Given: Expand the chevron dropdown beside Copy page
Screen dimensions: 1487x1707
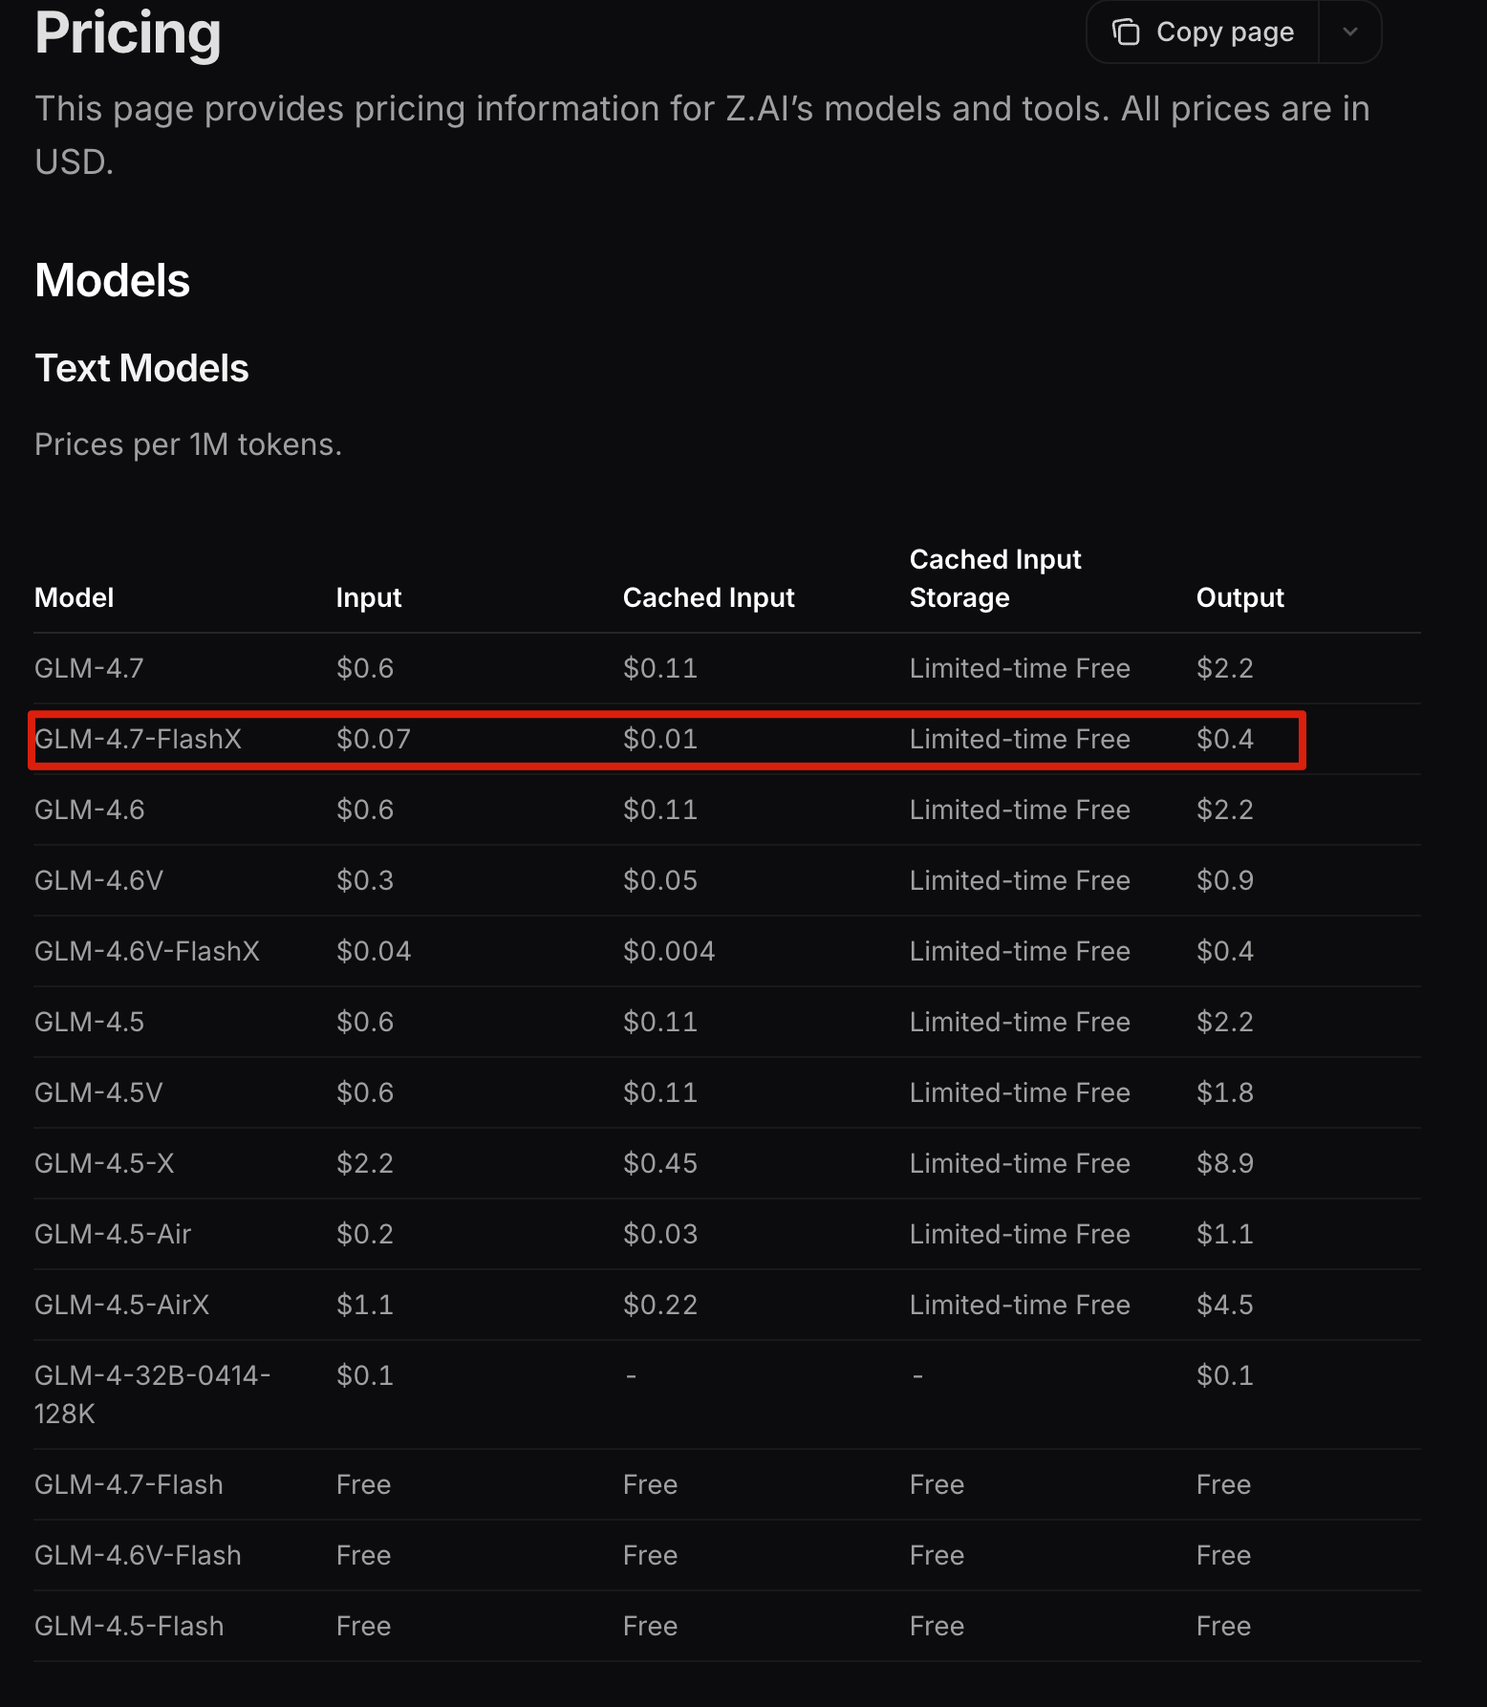Looking at the screenshot, I should coord(1349,32).
